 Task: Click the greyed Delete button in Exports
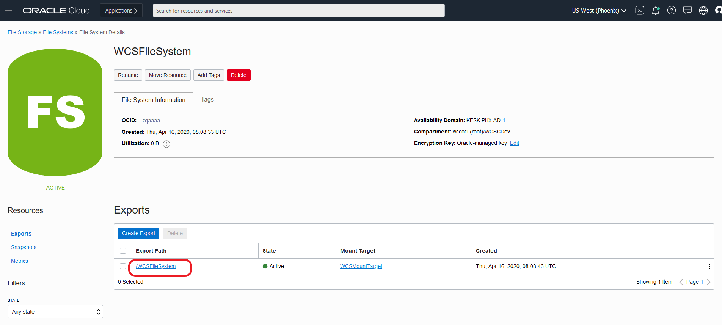(175, 233)
